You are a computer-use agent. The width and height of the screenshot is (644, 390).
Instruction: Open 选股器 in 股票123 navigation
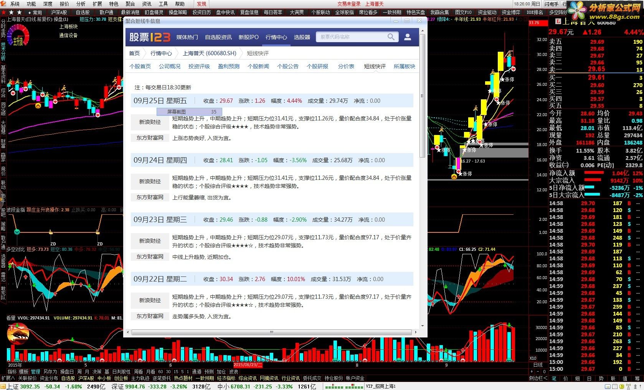coord(302,37)
